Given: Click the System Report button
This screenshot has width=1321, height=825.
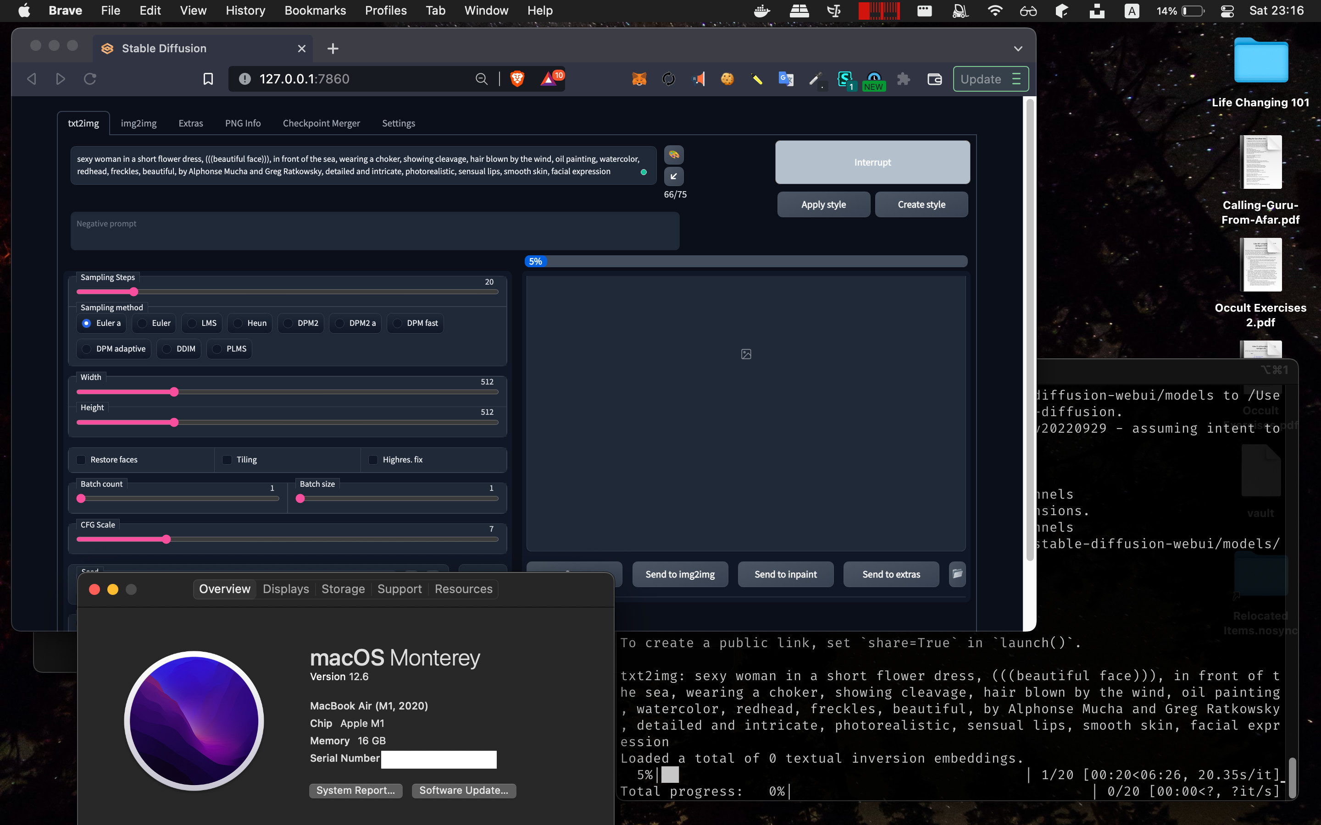Looking at the screenshot, I should point(355,790).
